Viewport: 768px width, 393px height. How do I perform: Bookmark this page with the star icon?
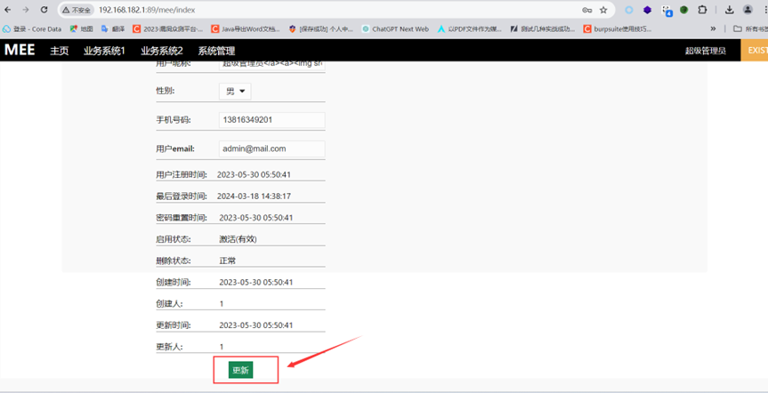(x=603, y=10)
